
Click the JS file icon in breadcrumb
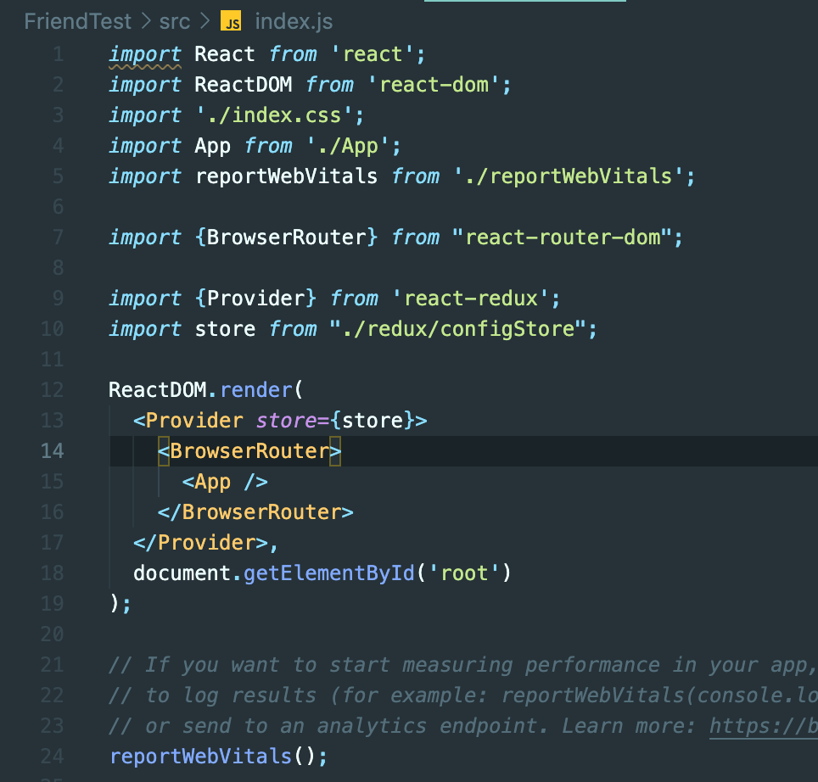click(231, 21)
